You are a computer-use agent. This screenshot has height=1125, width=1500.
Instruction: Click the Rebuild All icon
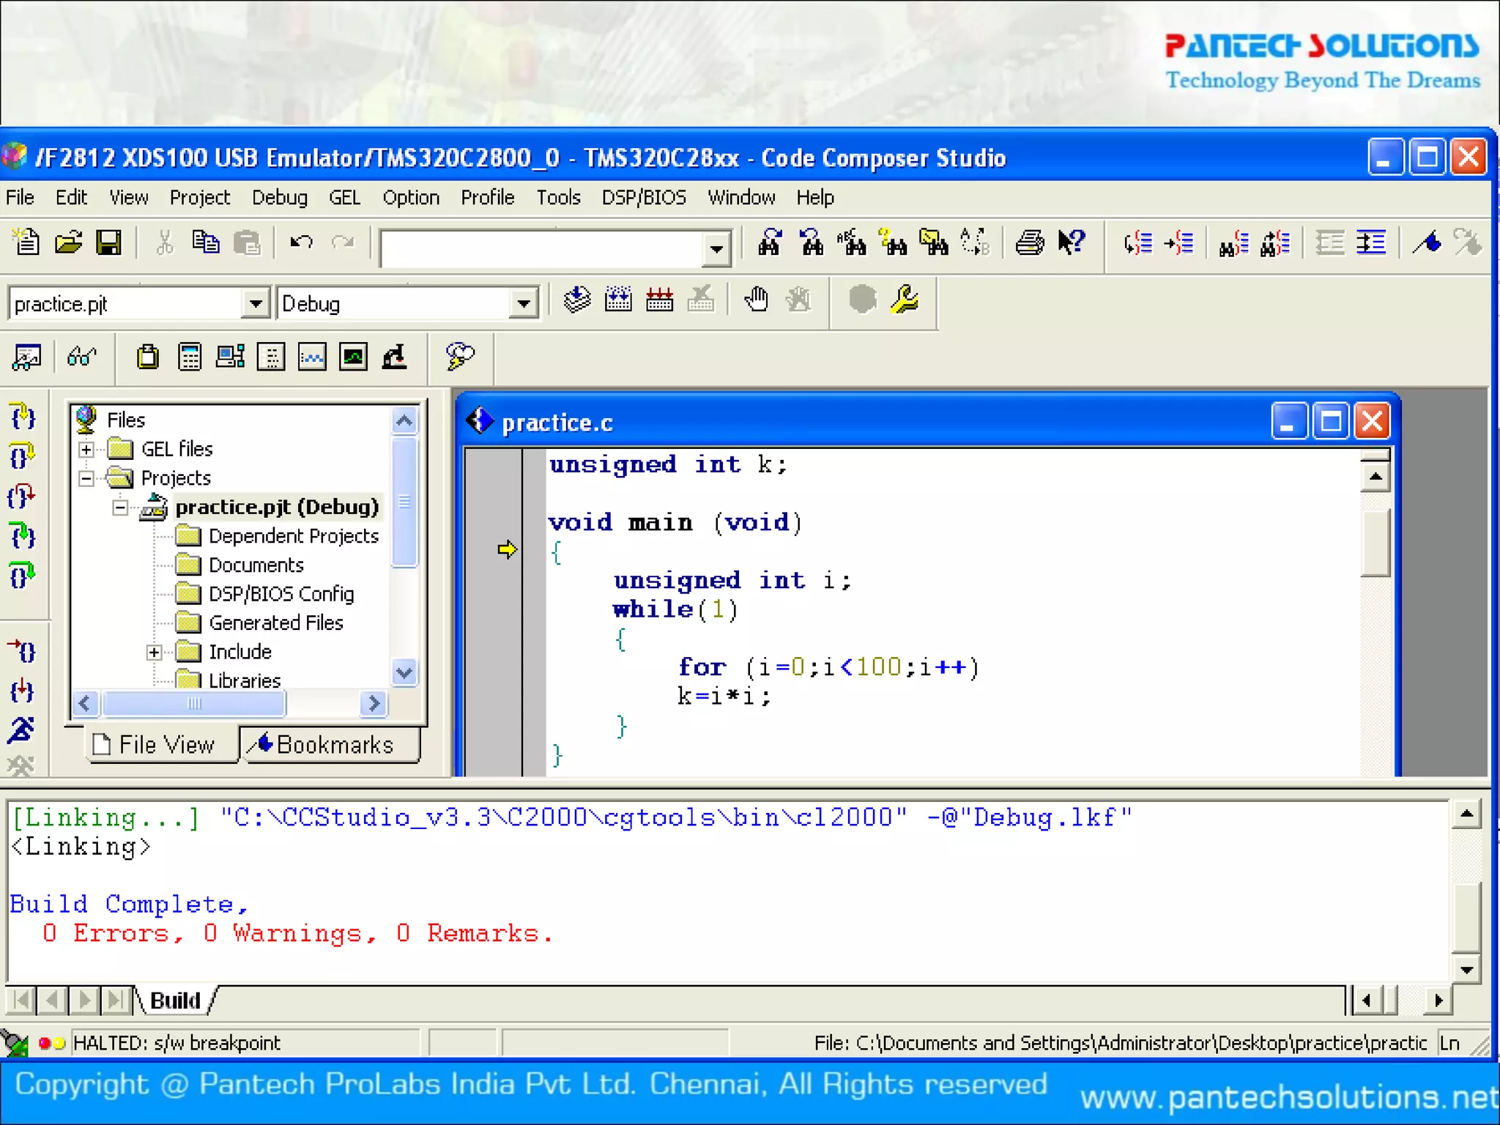(659, 300)
